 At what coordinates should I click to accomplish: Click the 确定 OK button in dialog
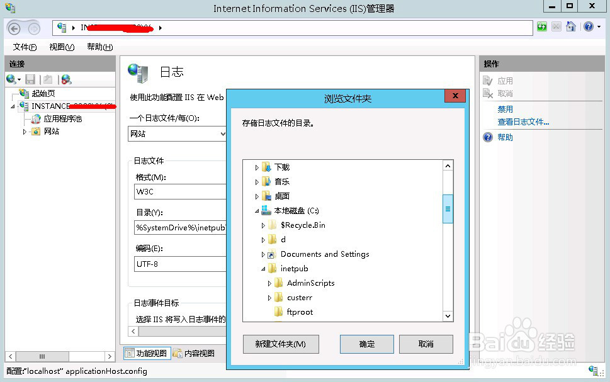click(x=367, y=344)
